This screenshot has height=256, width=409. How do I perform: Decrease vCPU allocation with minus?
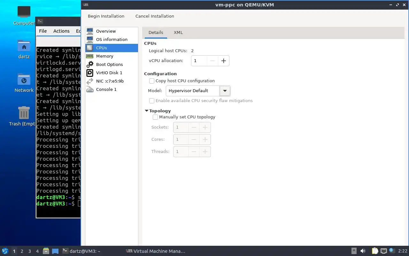point(212,61)
